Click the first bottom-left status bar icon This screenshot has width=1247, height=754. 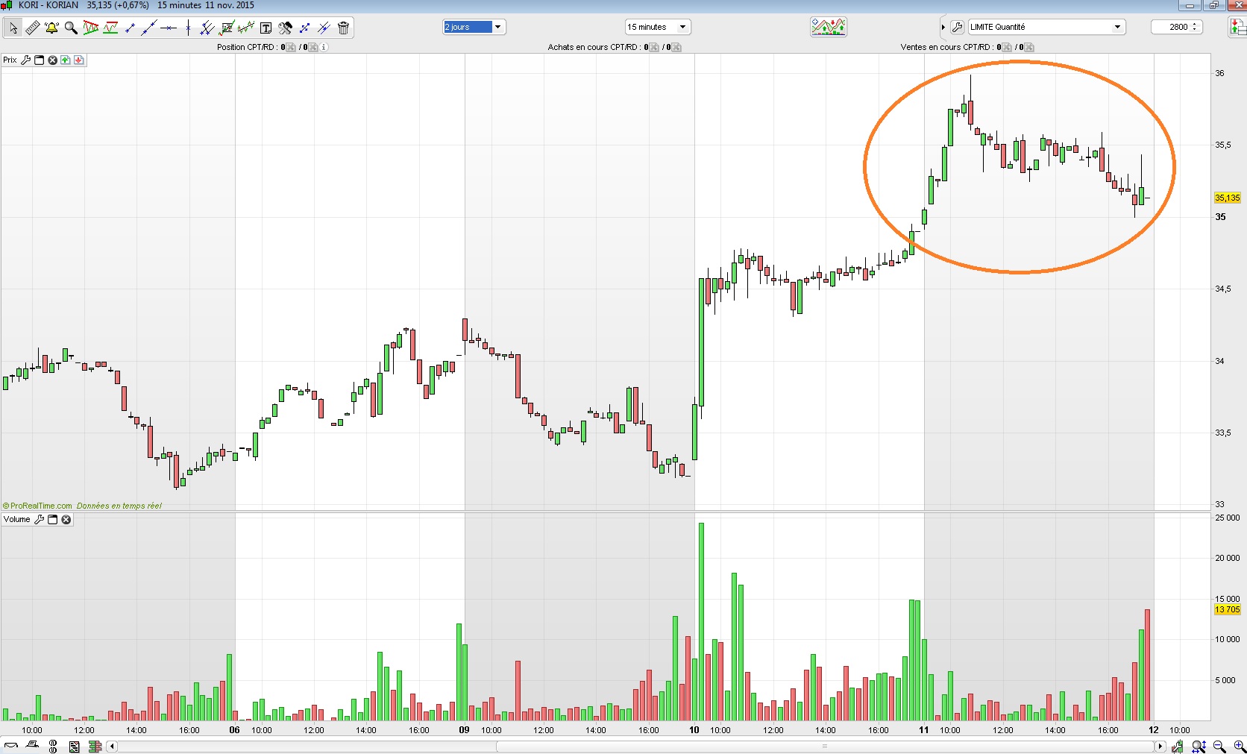[x=11, y=746]
